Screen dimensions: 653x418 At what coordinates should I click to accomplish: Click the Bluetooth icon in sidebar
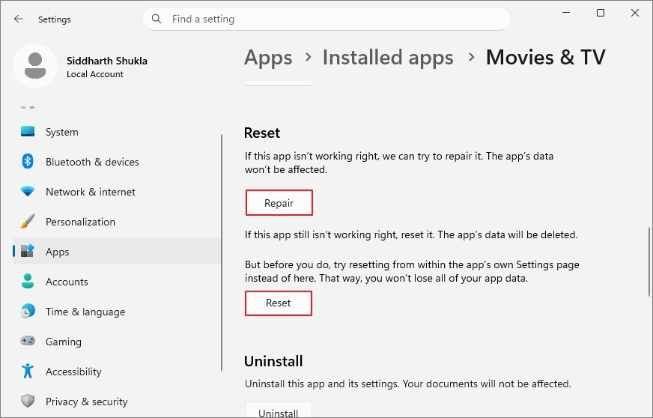tap(28, 161)
